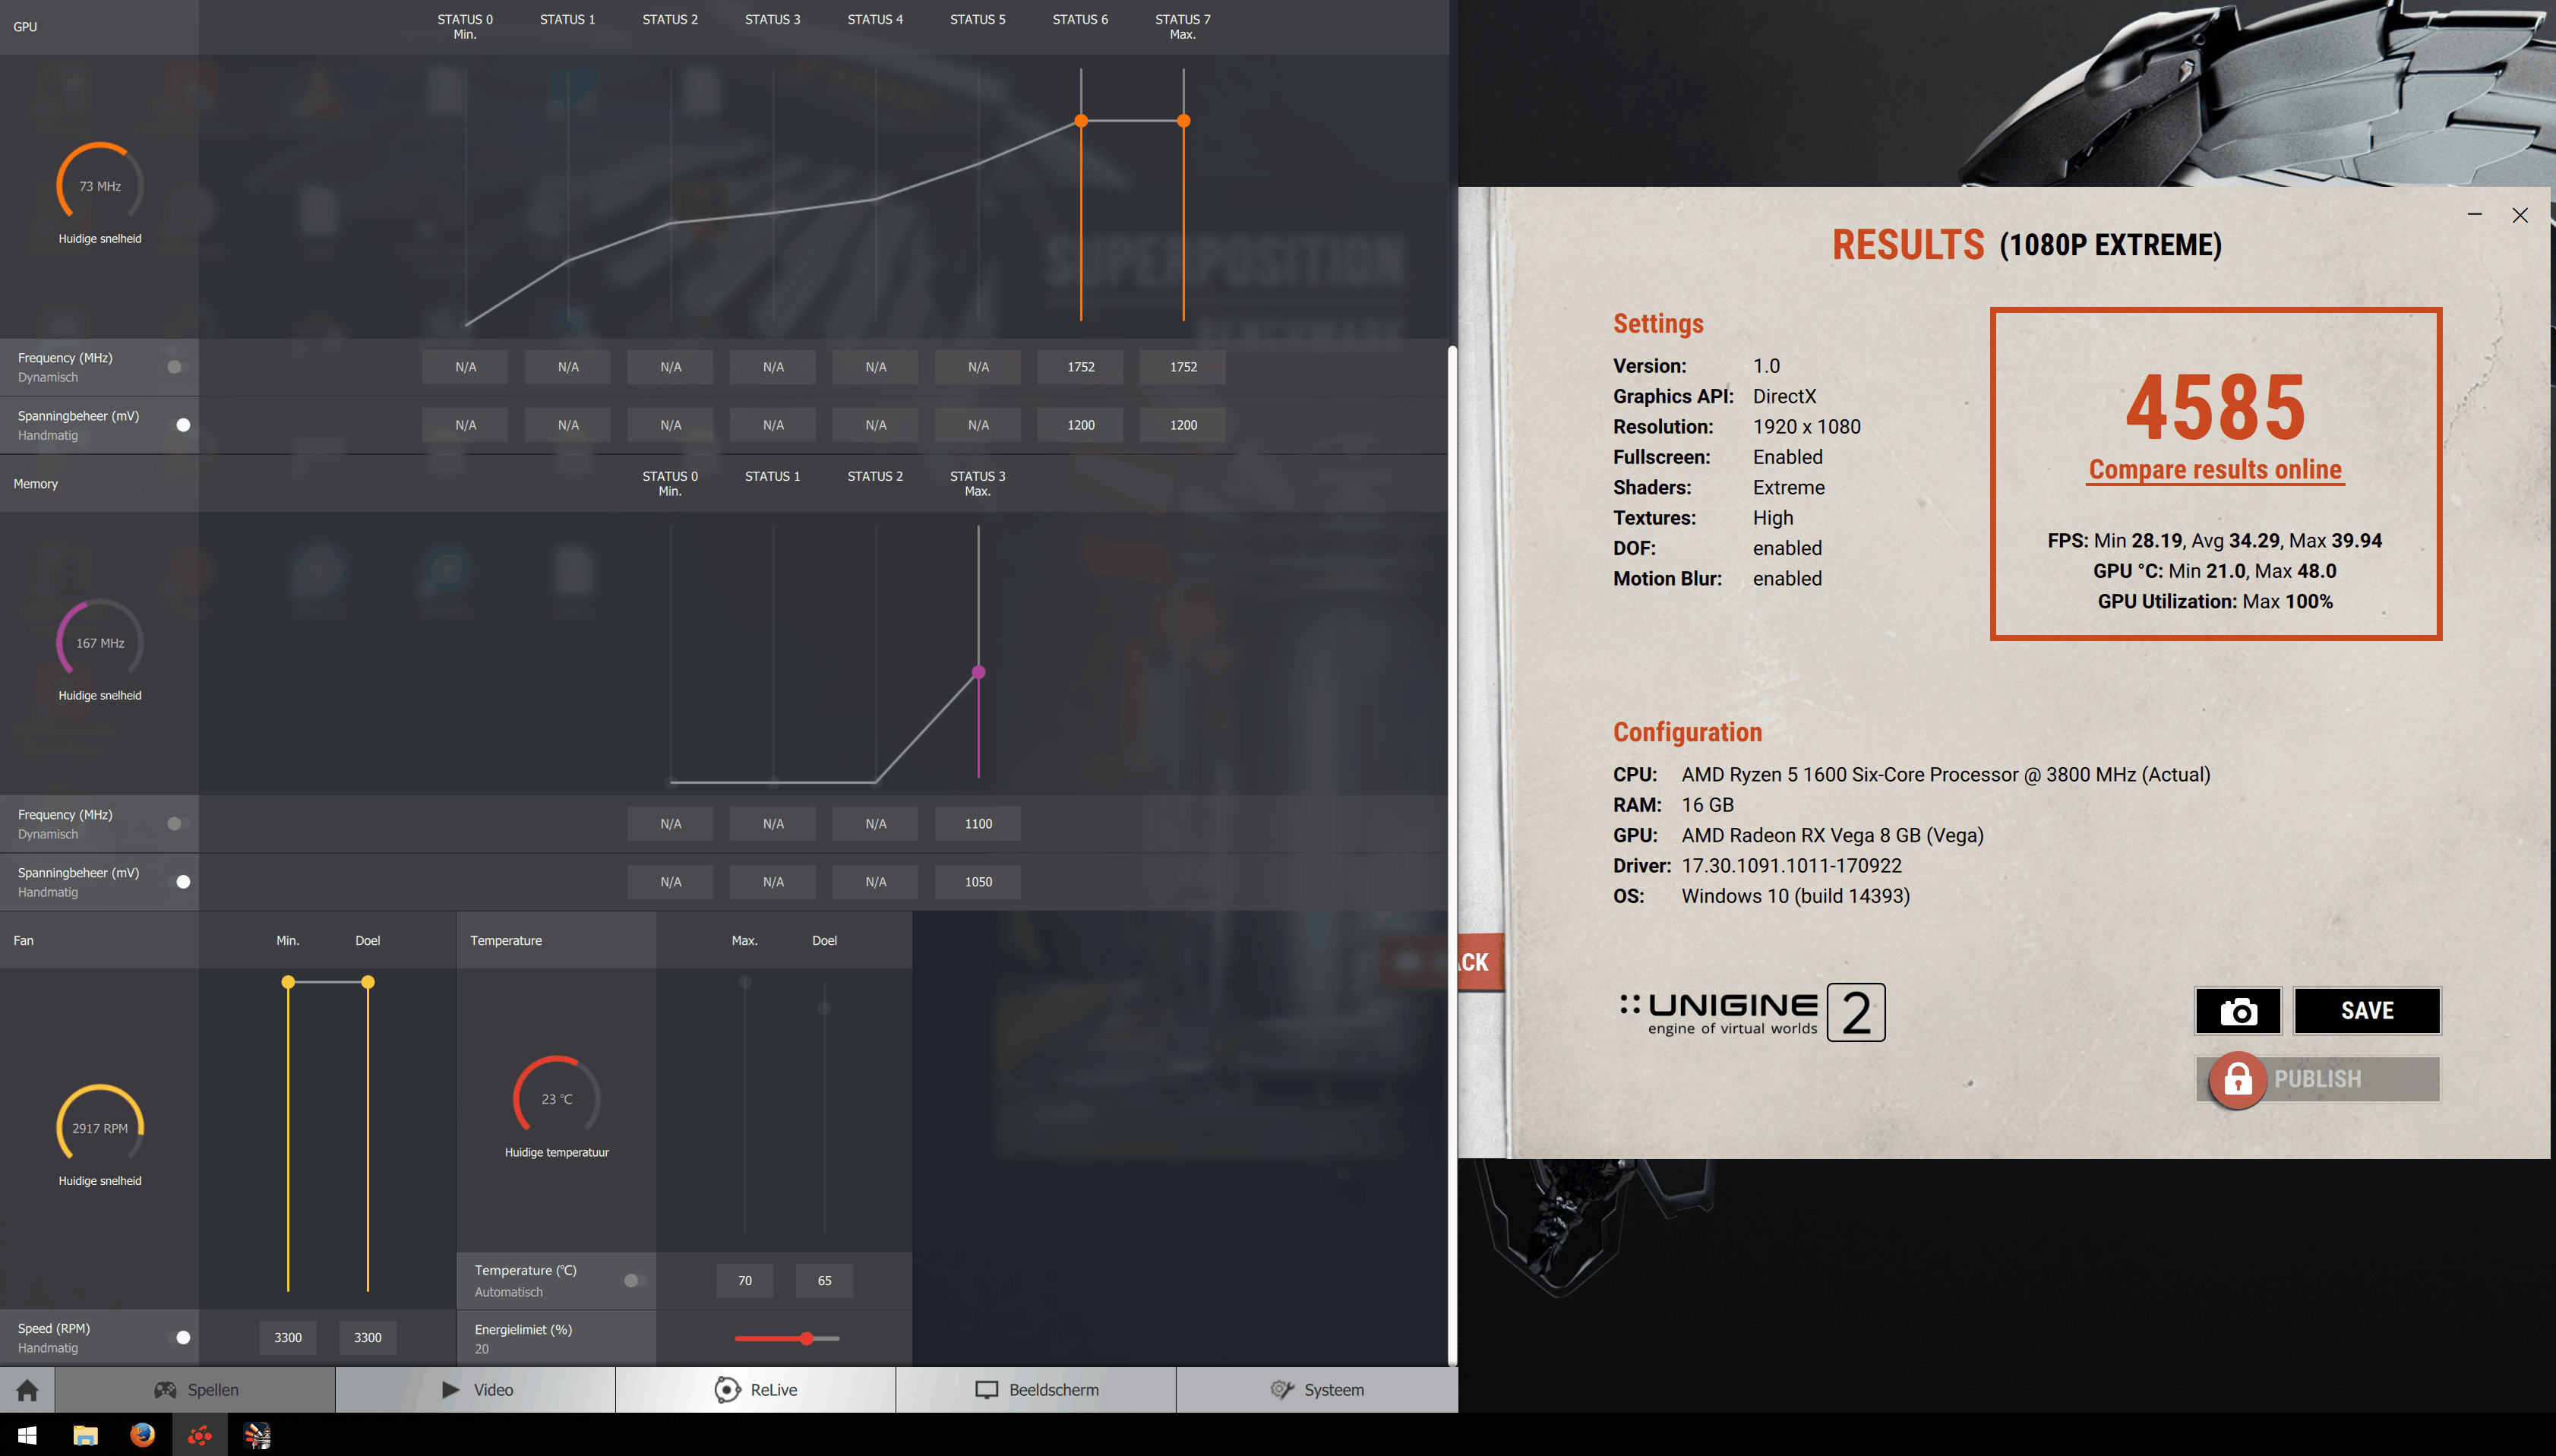Edit Temperature Max field 70
Viewport: 2556px width, 1456px height.
coord(745,1281)
